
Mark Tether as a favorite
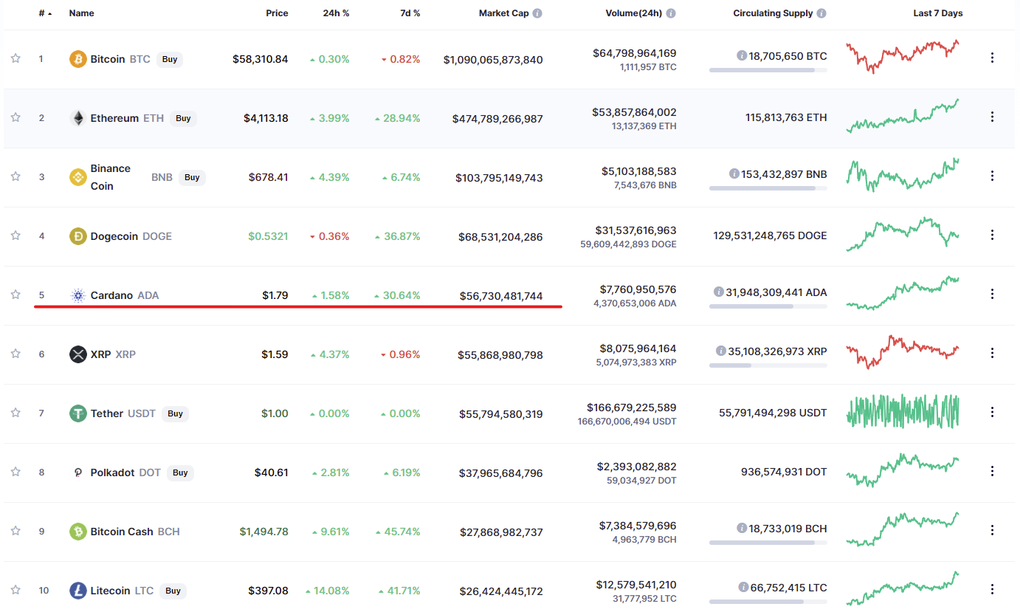tap(15, 413)
